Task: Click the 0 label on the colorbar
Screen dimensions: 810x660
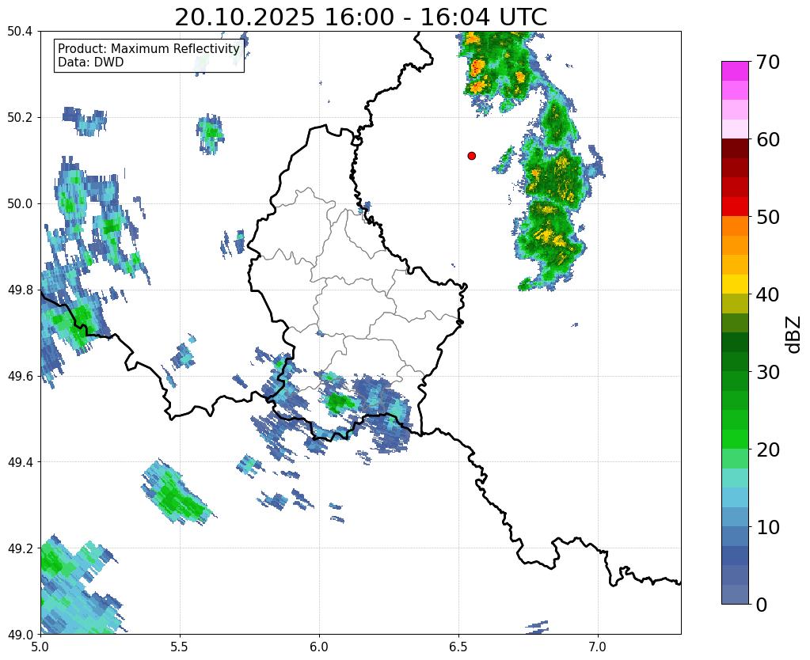Action: click(762, 605)
